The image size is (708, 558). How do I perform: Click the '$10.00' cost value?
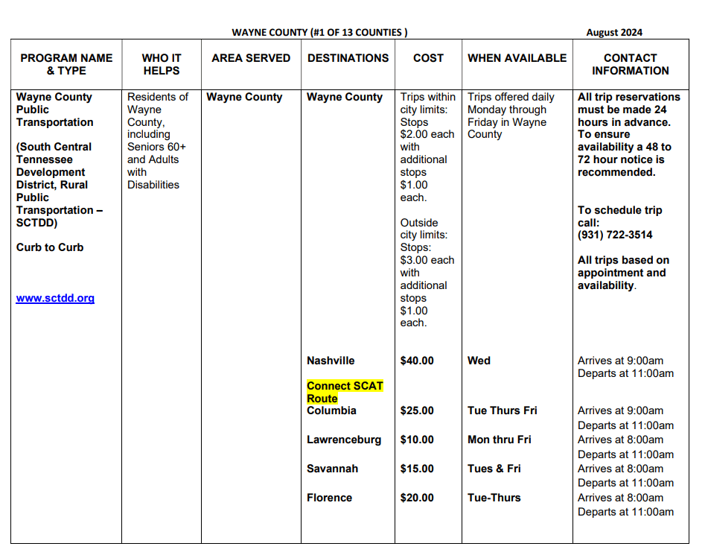417,440
